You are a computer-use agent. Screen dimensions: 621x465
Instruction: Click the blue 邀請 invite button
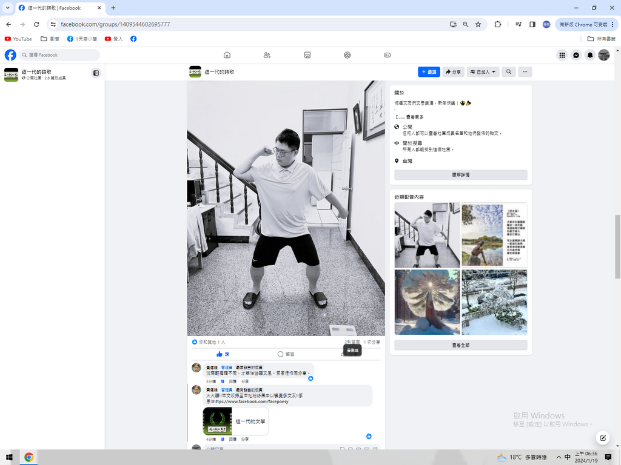tap(429, 72)
